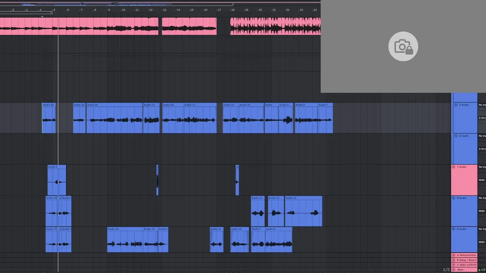Open 7 Audio's Main output chooser
The width and height of the screenshot is (486, 273).
(482, 180)
